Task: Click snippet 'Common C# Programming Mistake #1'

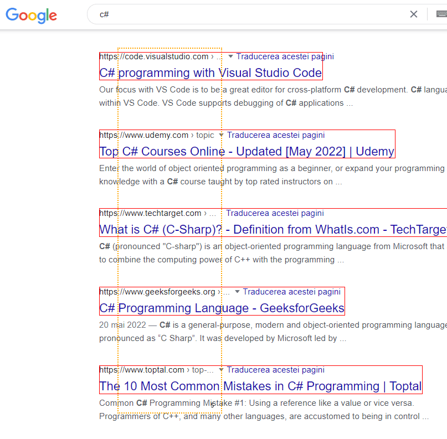Action: pos(173,403)
